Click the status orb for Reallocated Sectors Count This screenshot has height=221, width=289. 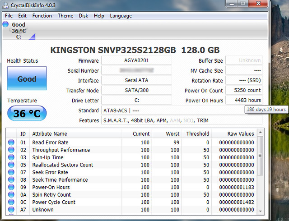pyautogui.click(x=11, y=165)
